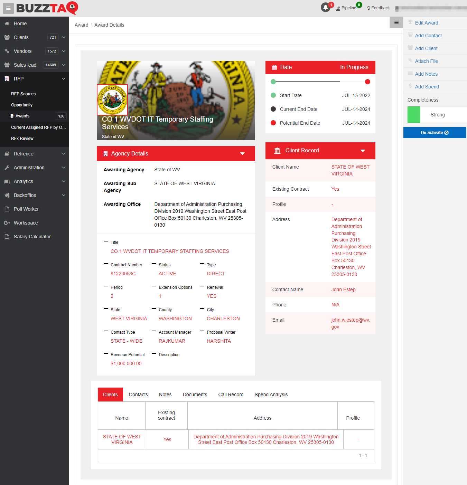
Task: Click the Award breadcrumb link
Action: tap(81, 25)
